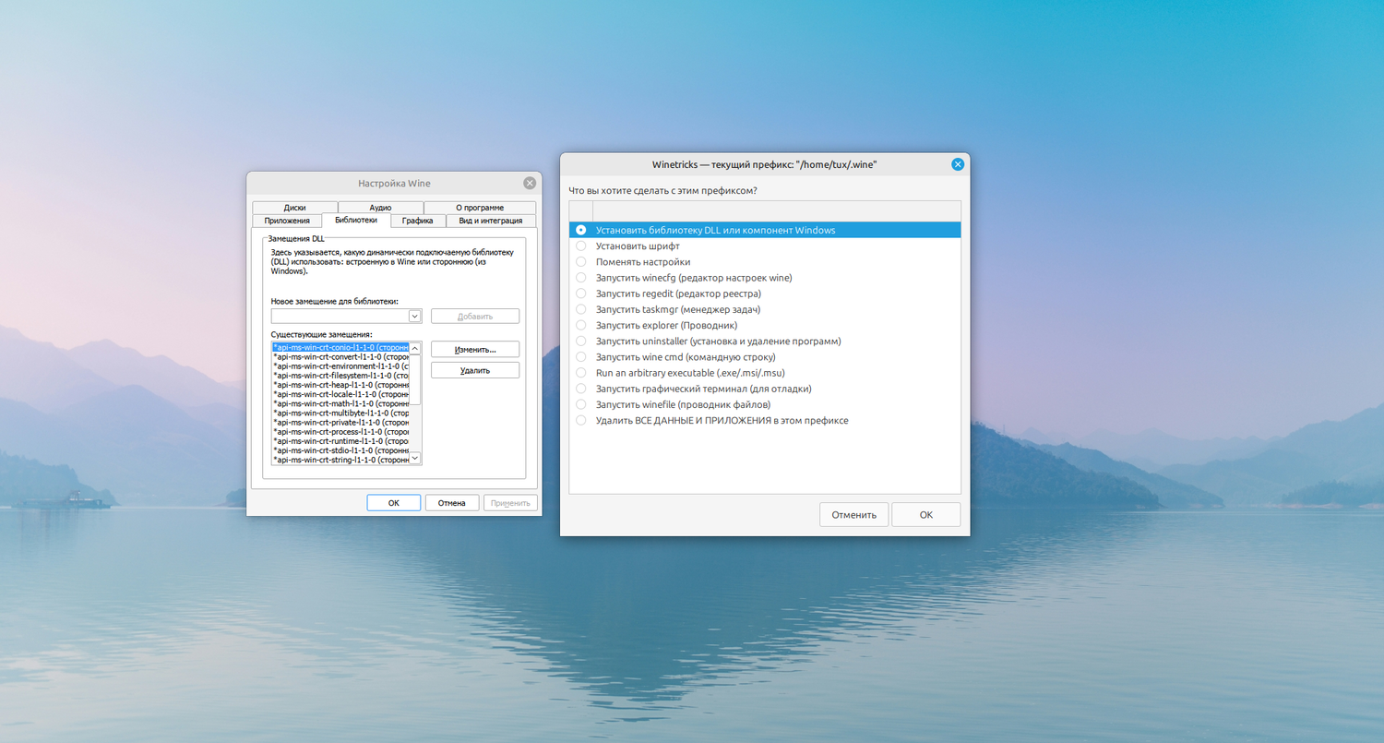Click the overrides list scroll-down arrow
The height and width of the screenshot is (743, 1384).
click(x=415, y=458)
